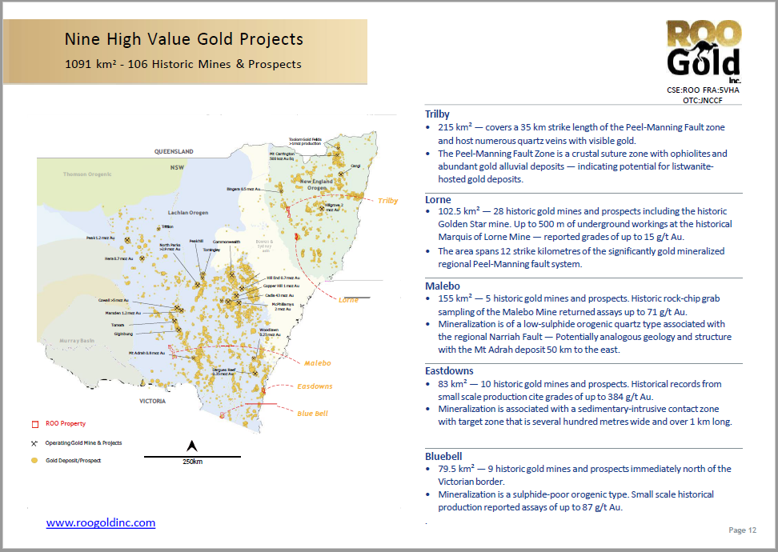The image size is (778, 552).
Task: Select the Lorne section heading in the right column
Action: [x=438, y=200]
